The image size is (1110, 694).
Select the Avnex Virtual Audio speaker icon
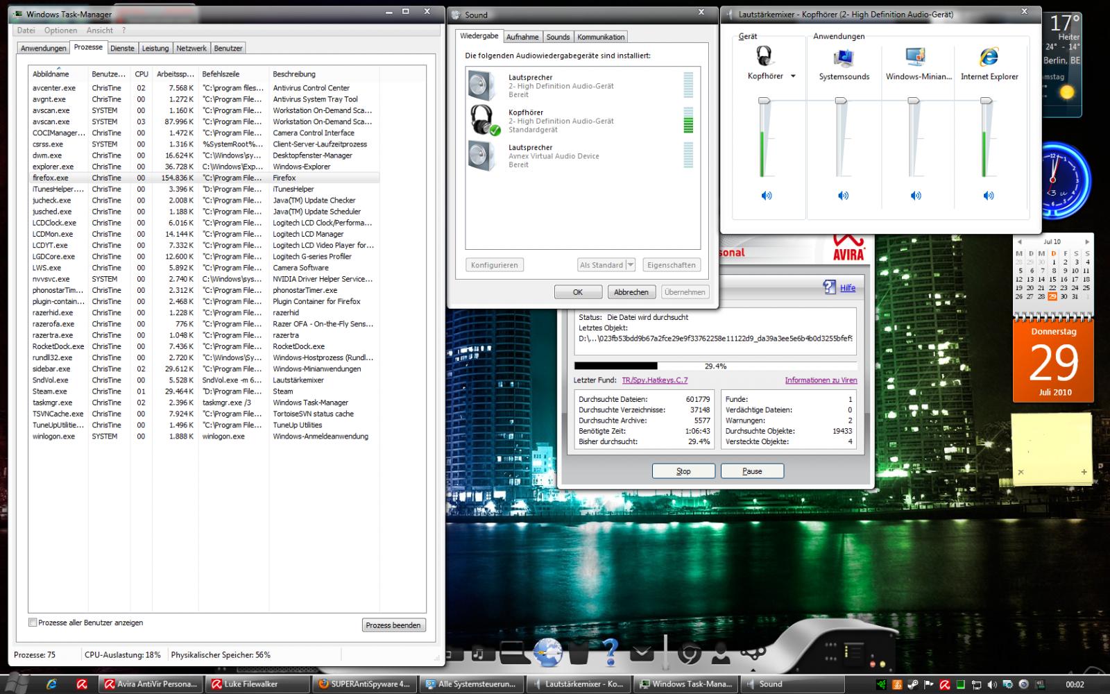pyautogui.click(x=481, y=155)
